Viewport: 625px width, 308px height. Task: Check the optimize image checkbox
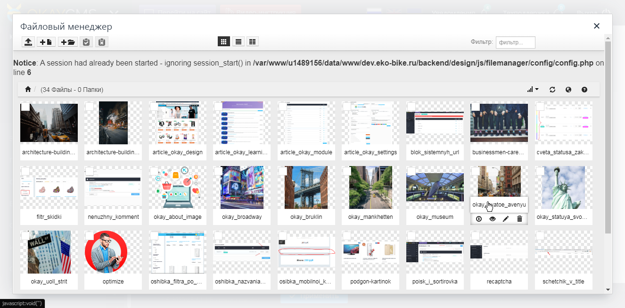coord(90,236)
